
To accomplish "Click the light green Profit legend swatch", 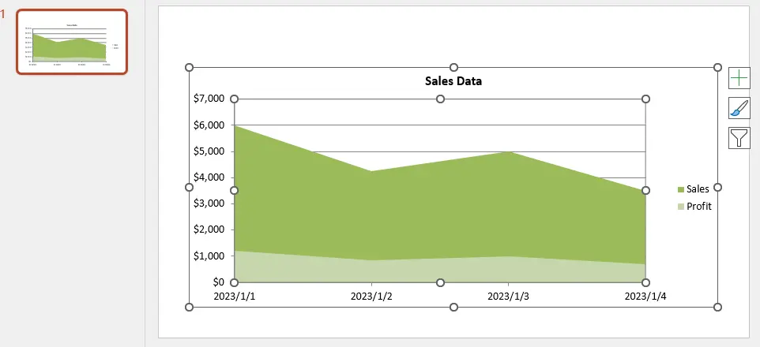I will pyautogui.click(x=681, y=207).
